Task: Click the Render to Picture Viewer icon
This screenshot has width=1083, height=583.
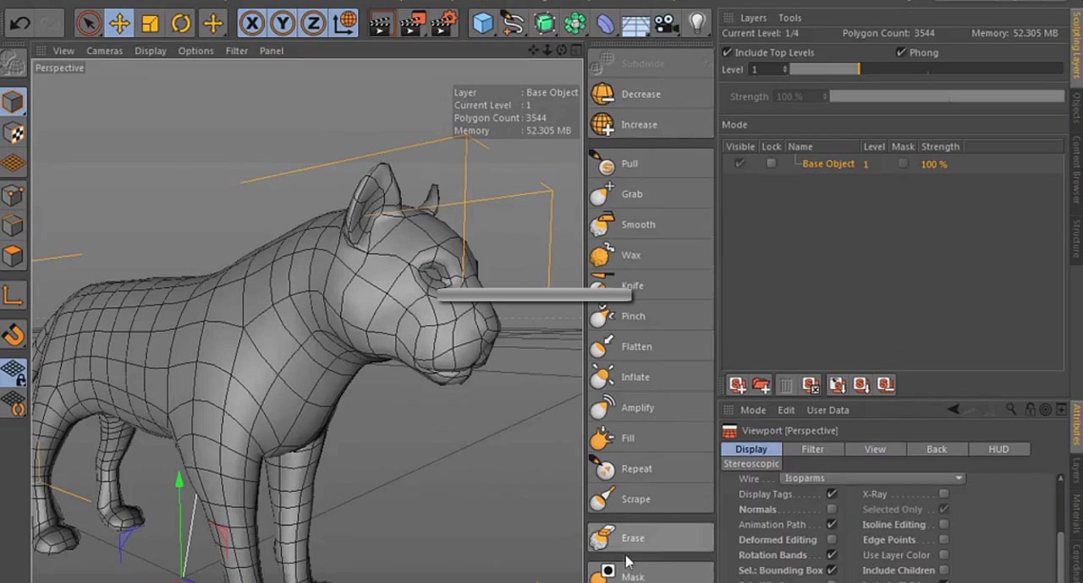Action: tap(413, 23)
